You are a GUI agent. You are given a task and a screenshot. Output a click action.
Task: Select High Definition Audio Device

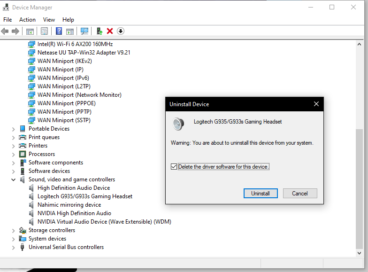click(74, 188)
